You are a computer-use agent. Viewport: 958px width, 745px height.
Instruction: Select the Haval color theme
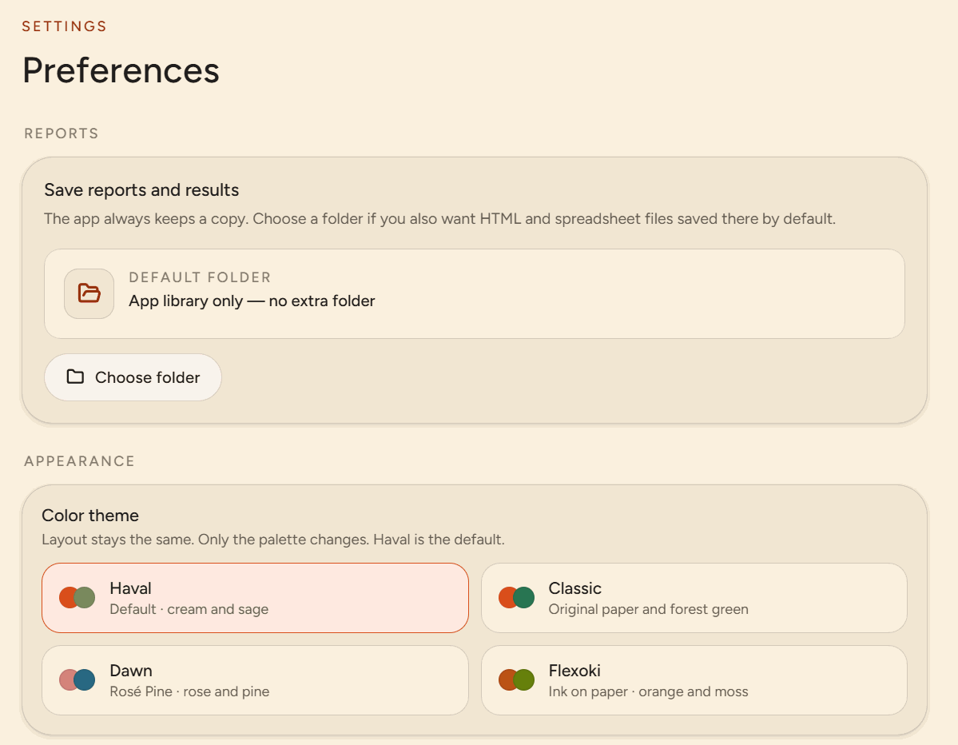point(255,598)
